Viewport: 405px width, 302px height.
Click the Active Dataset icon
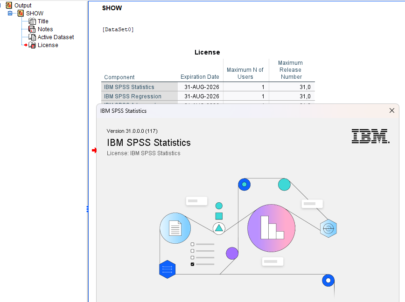[x=32, y=37]
